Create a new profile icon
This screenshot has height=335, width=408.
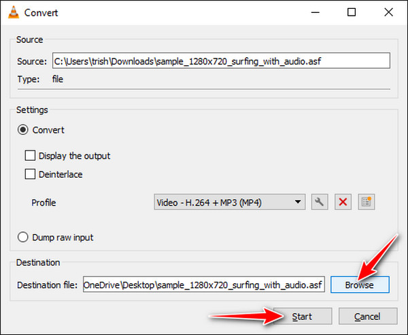point(367,202)
